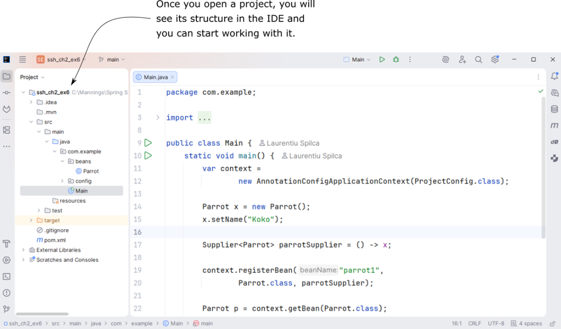Expand External Libraries node
This screenshot has width=561, height=329.
(23, 250)
